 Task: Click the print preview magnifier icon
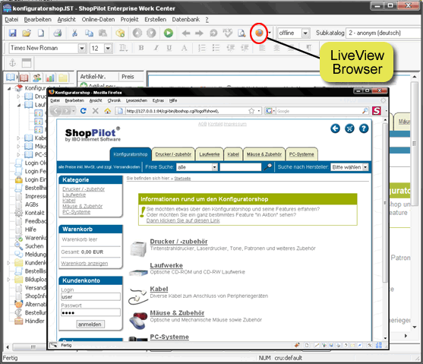(241, 33)
